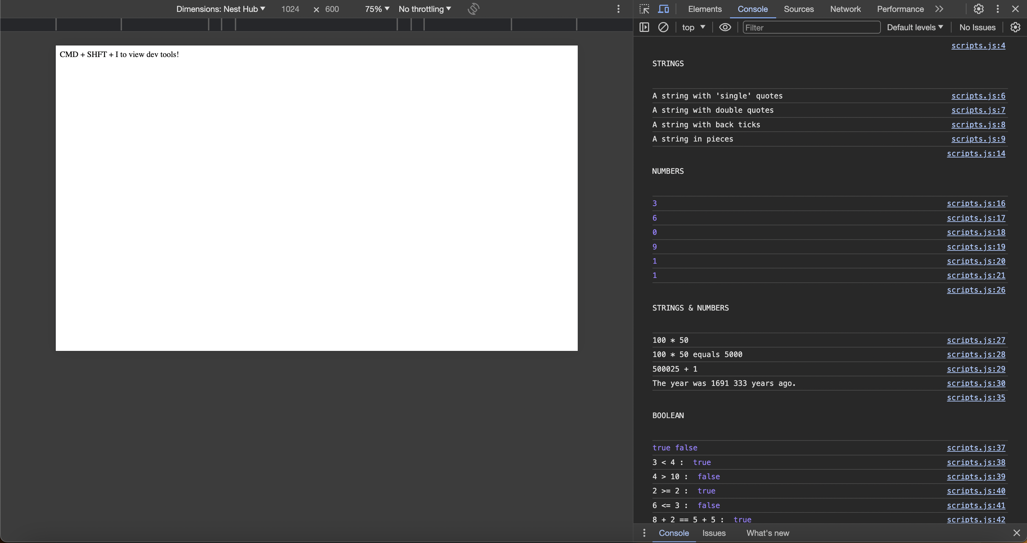Click the rotate device orientation icon
Viewport: 1027px width, 543px height.
tap(473, 9)
